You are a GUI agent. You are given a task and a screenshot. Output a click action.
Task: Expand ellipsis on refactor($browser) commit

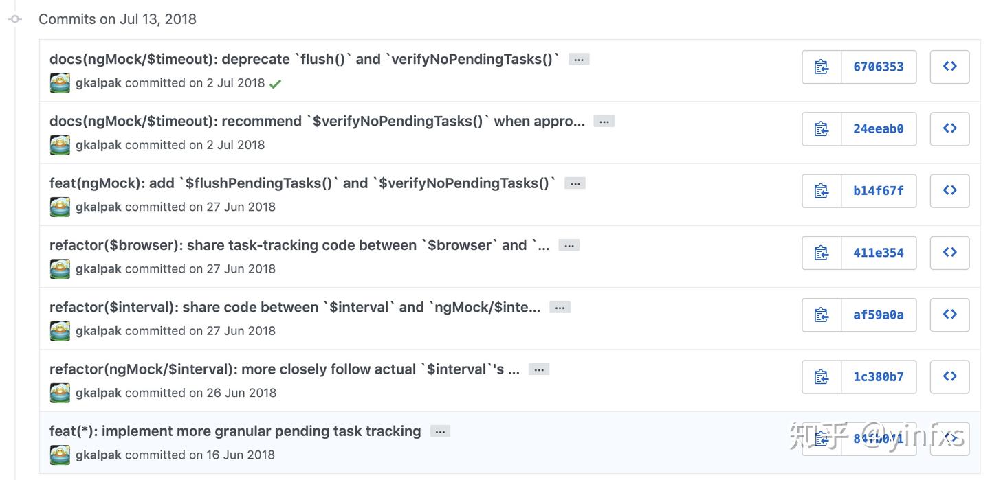pos(569,245)
